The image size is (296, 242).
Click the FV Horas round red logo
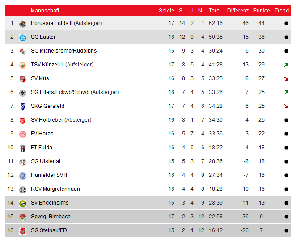pos(23,134)
